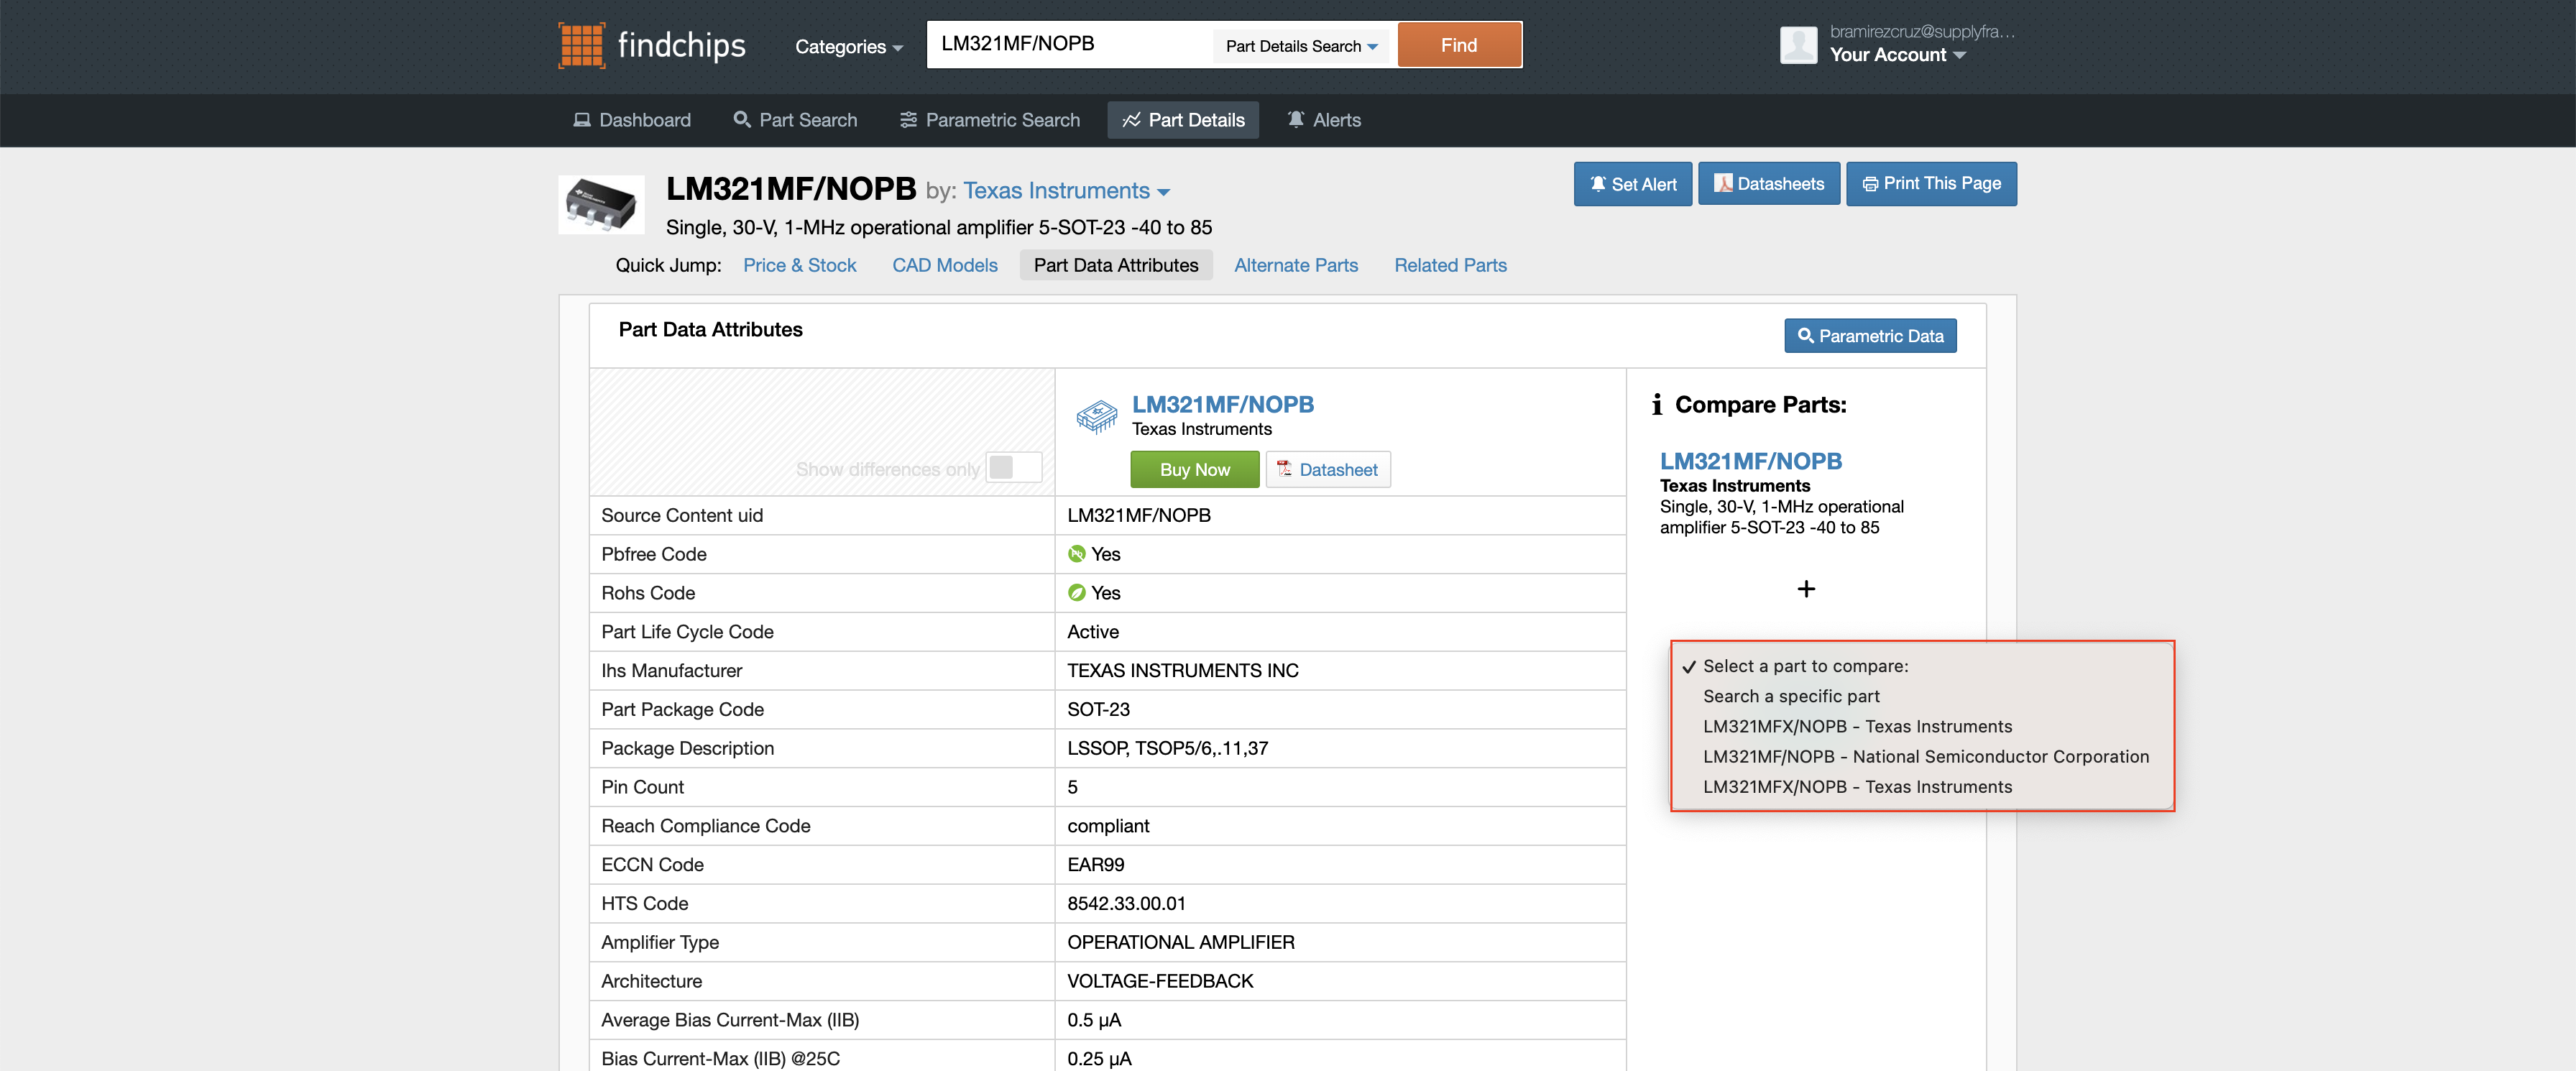2576x1071 pixels.
Task: Click the LM321MF/NOPB link in table header
Action: coord(1222,404)
